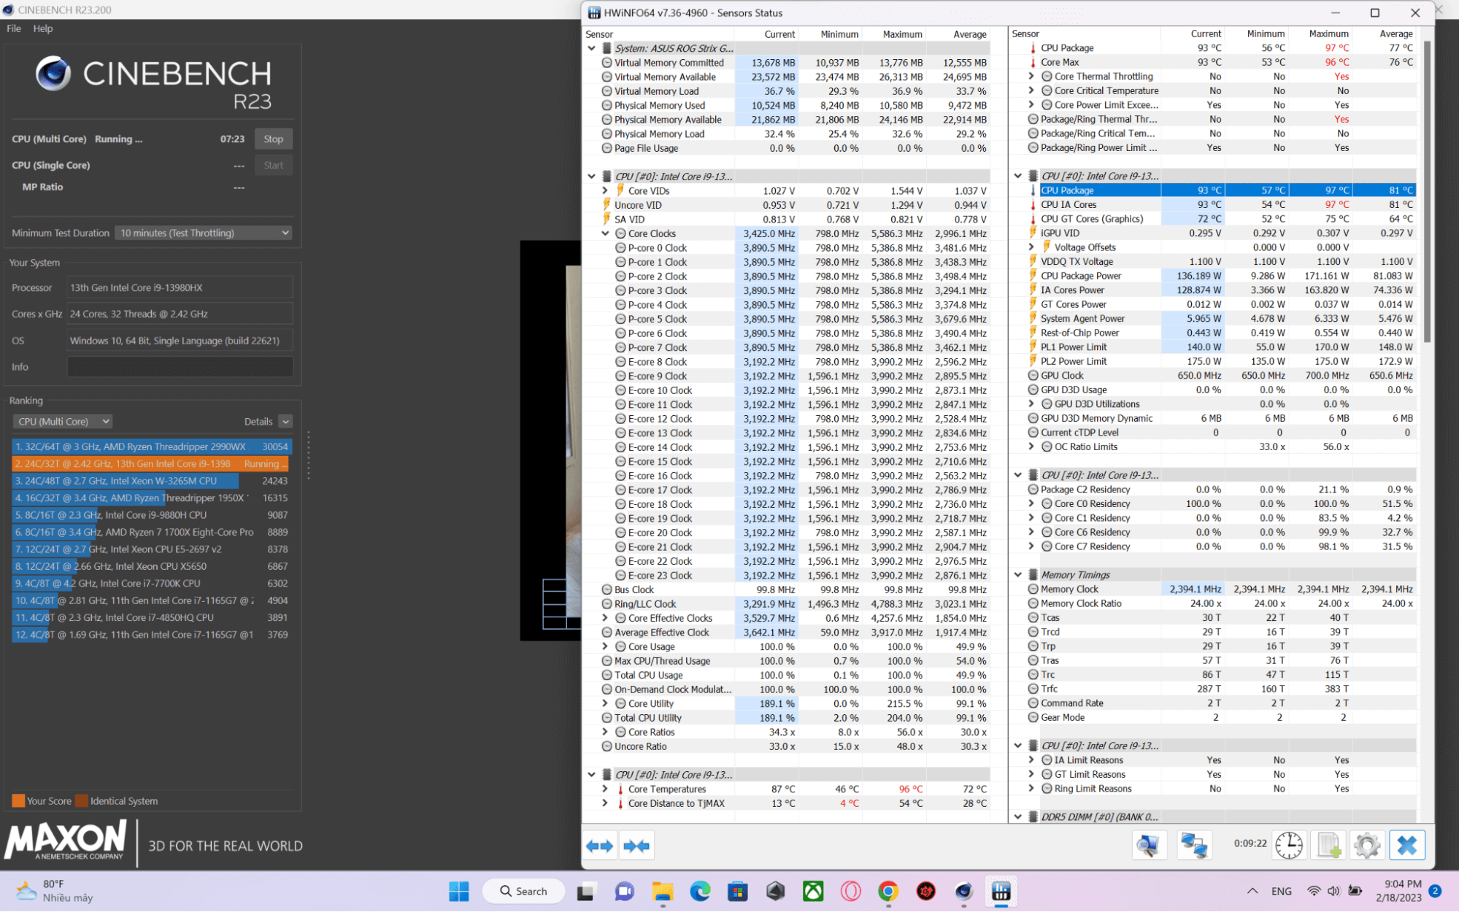The height and width of the screenshot is (912, 1459).
Task: Expand Core VIDs sensor group
Action: pyautogui.click(x=604, y=190)
